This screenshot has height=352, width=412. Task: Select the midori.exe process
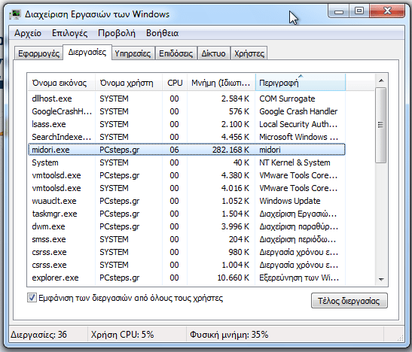[x=187, y=150]
